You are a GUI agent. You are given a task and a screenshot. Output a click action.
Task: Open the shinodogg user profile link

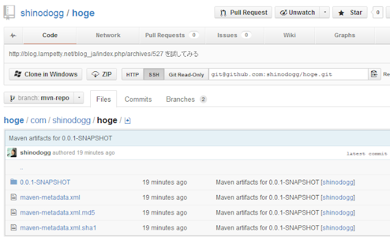tap(42, 13)
